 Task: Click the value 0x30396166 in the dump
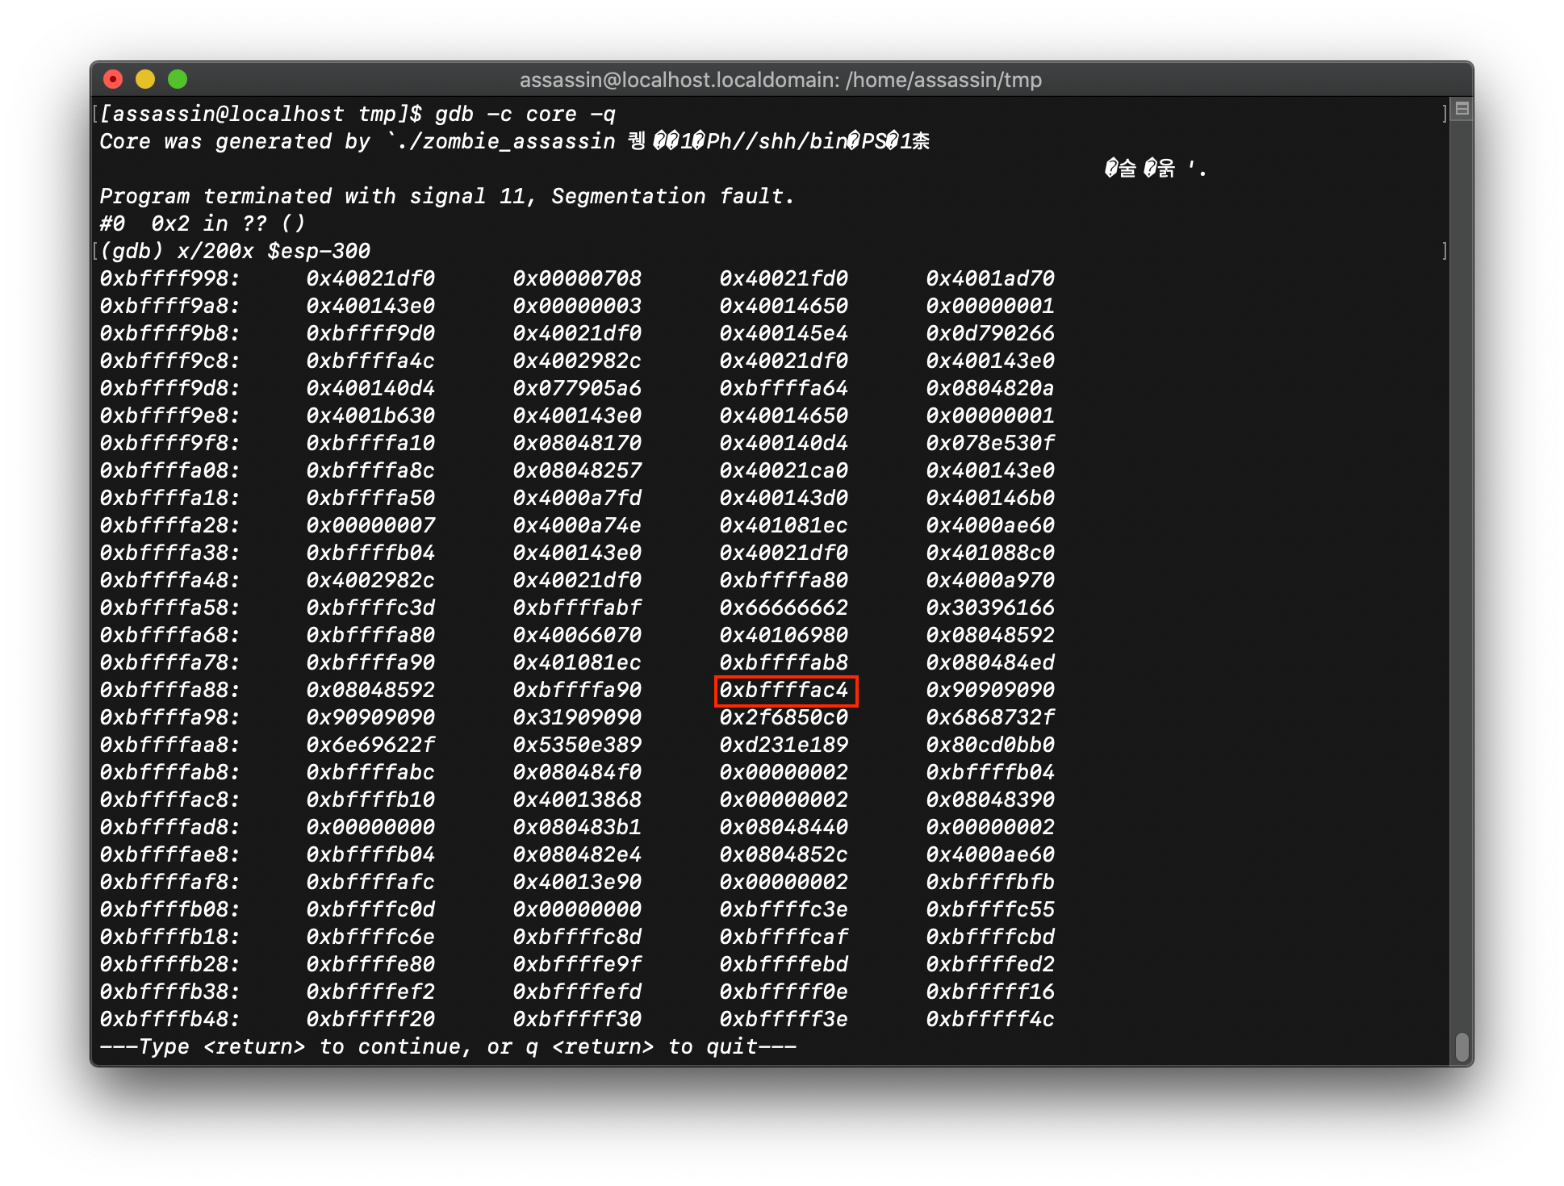(990, 608)
